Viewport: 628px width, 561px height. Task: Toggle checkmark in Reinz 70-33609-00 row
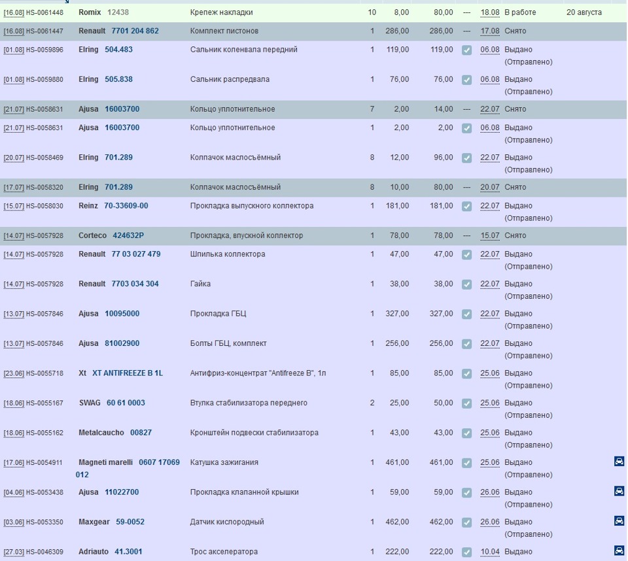pyautogui.click(x=466, y=206)
